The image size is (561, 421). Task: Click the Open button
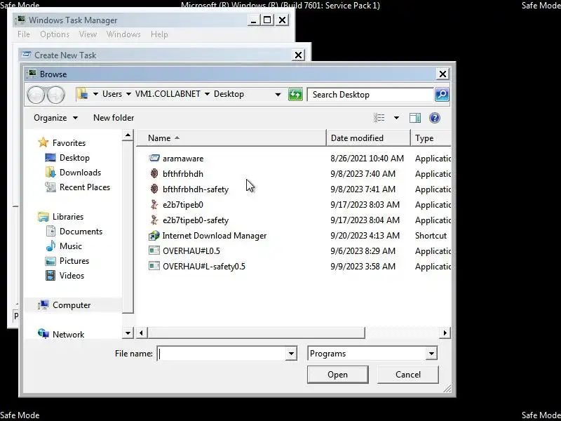click(x=337, y=375)
